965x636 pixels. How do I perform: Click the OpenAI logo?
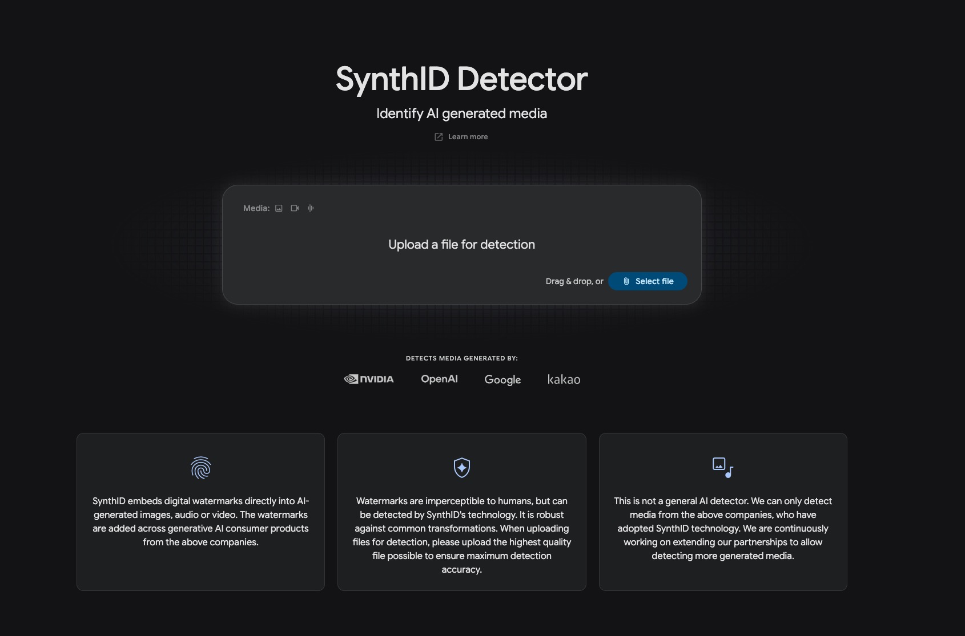pos(439,379)
